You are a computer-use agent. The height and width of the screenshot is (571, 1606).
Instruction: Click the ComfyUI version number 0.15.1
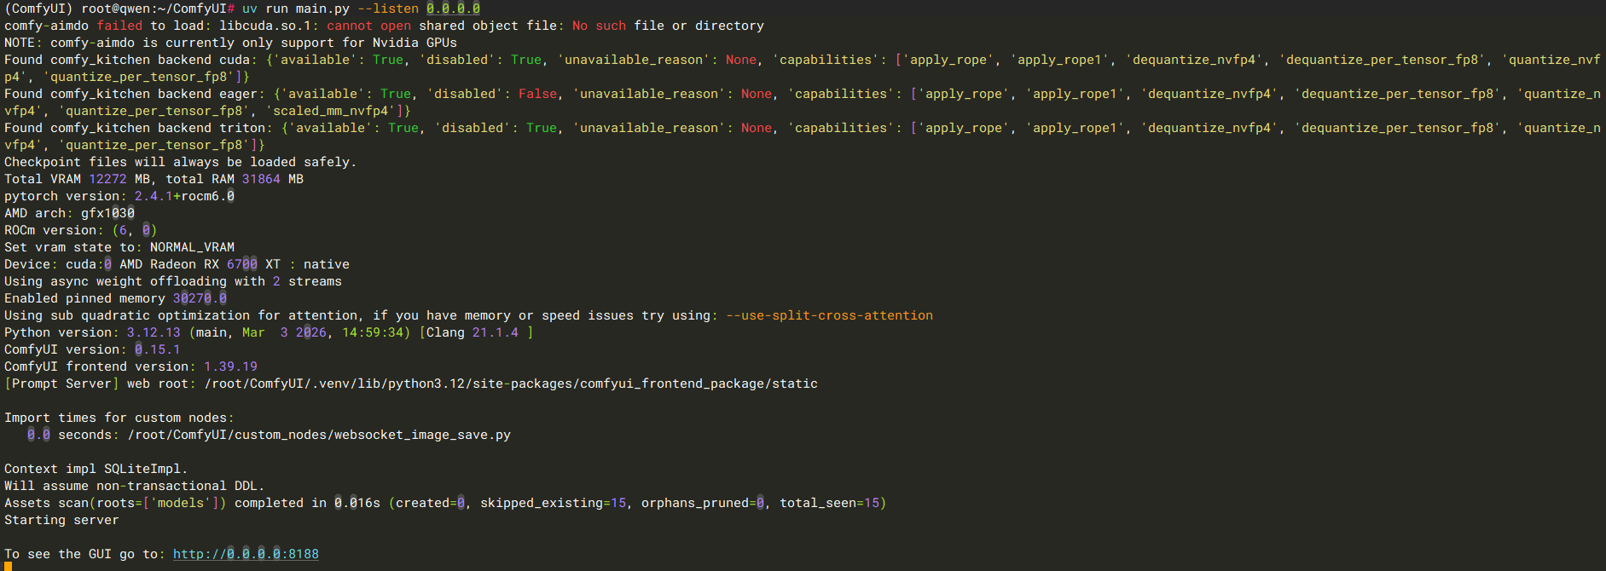tap(157, 349)
